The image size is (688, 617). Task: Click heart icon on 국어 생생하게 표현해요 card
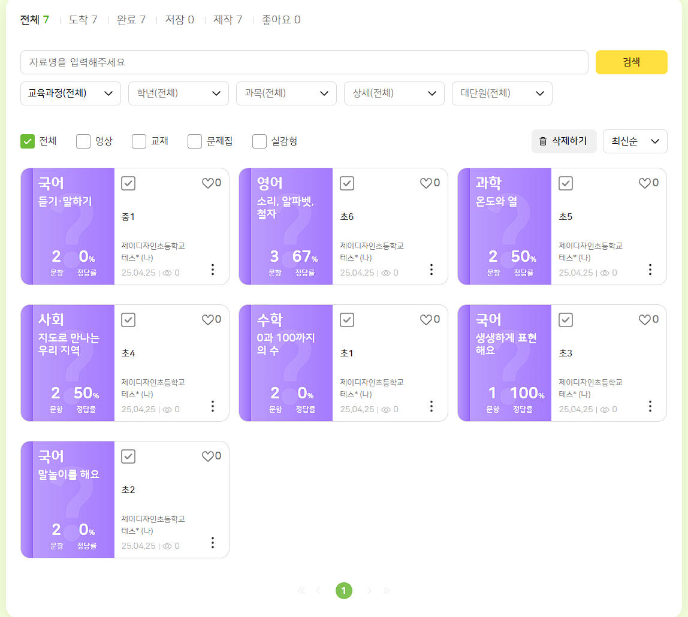click(645, 320)
